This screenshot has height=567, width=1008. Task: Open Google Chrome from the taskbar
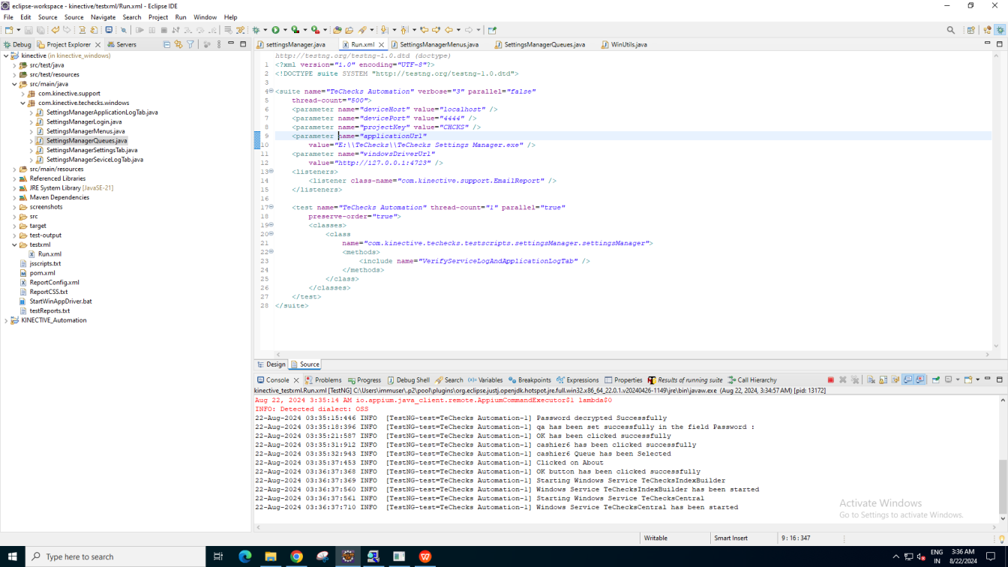296,556
